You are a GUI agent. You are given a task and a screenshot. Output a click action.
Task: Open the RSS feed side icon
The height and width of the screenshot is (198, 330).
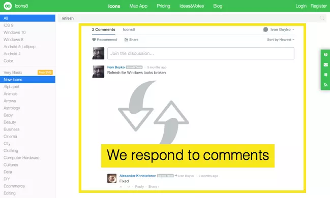(x=325, y=85)
